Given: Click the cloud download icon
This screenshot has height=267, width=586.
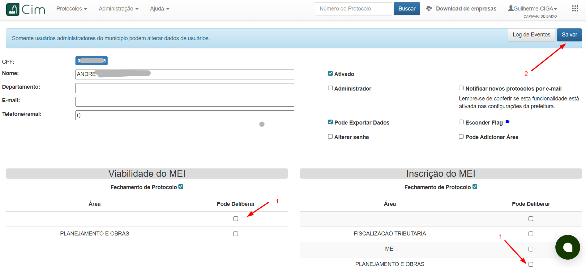Looking at the screenshot, I should (x=429, y=9).
